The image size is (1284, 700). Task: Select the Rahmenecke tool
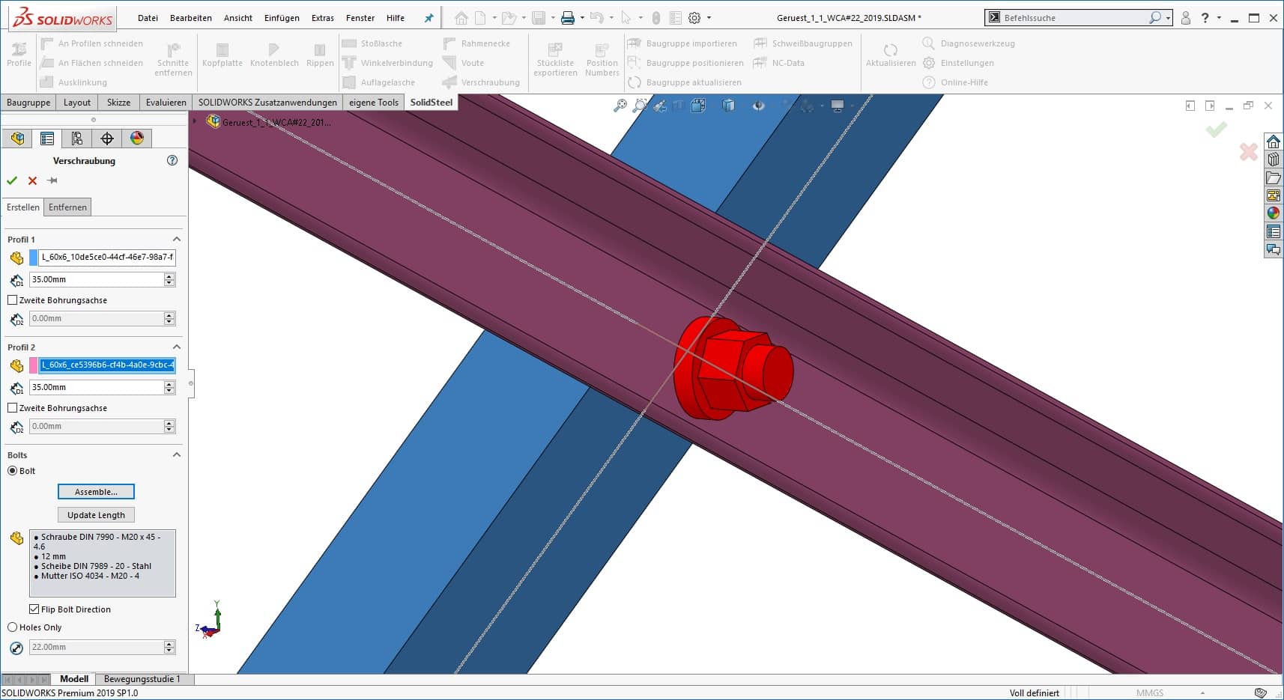pos(476,43)
